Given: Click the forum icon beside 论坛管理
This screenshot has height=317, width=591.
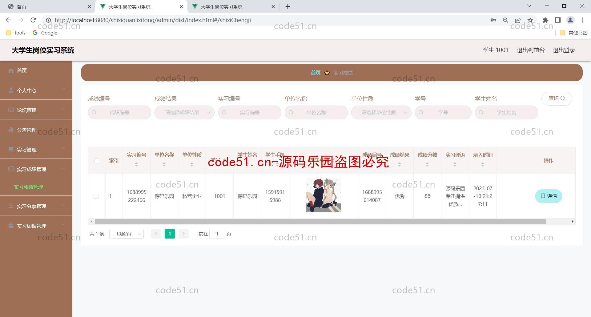Looking at the screenshot, I should (x=11, y=110).
